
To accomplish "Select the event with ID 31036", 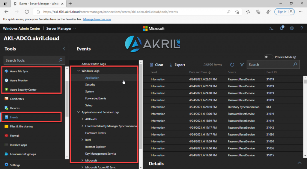I will click(x=223, y=148).
